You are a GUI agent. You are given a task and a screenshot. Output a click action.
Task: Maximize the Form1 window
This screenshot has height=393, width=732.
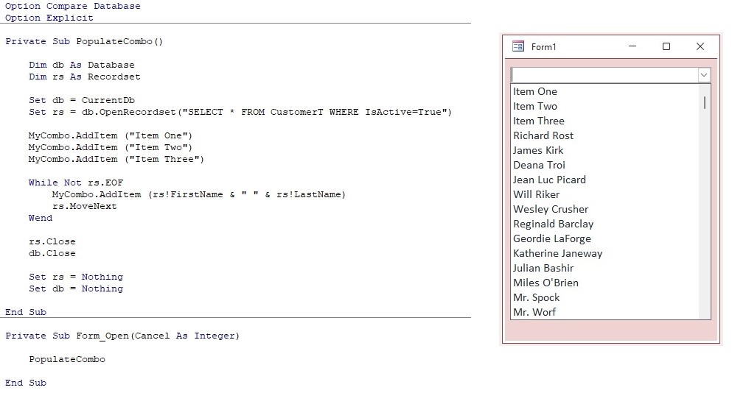point(666,46)
